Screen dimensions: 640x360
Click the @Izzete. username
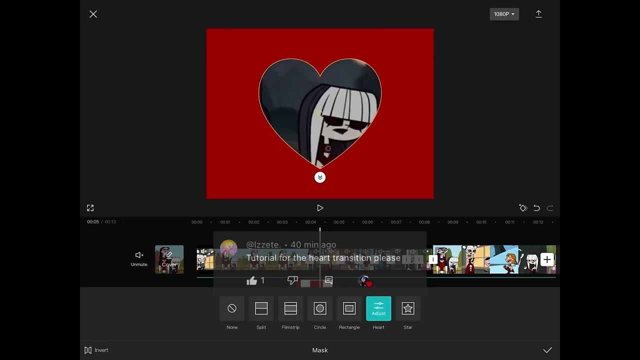tap(263, 245)
